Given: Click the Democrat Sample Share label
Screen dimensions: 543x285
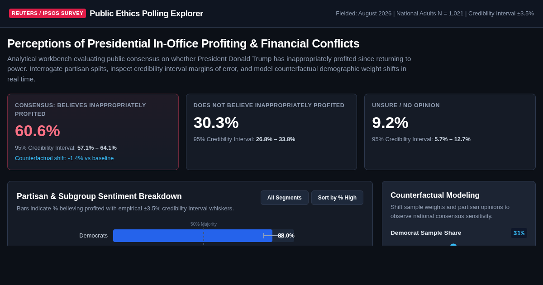Looking at the screenshot, I should (x=426, y=233).
